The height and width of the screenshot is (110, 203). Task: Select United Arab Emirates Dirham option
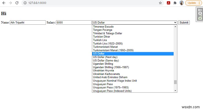click(x=133, y=77)
